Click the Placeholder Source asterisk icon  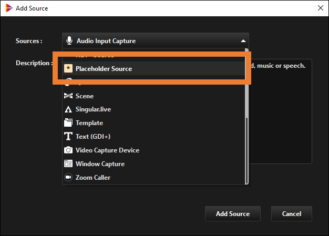pyautogui.click(x=68, y=68)
